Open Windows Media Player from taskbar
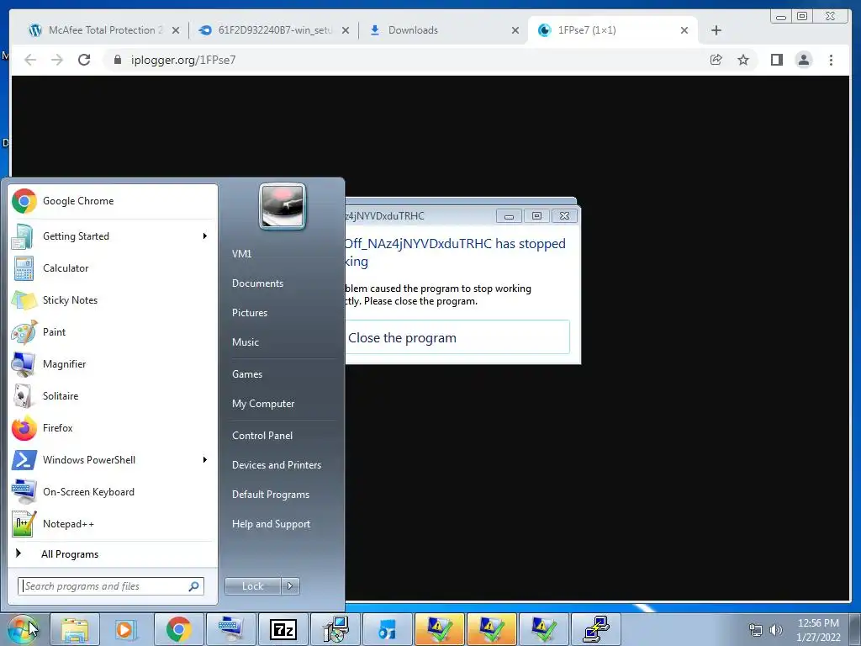861x646 pixels. pos(126,629)
